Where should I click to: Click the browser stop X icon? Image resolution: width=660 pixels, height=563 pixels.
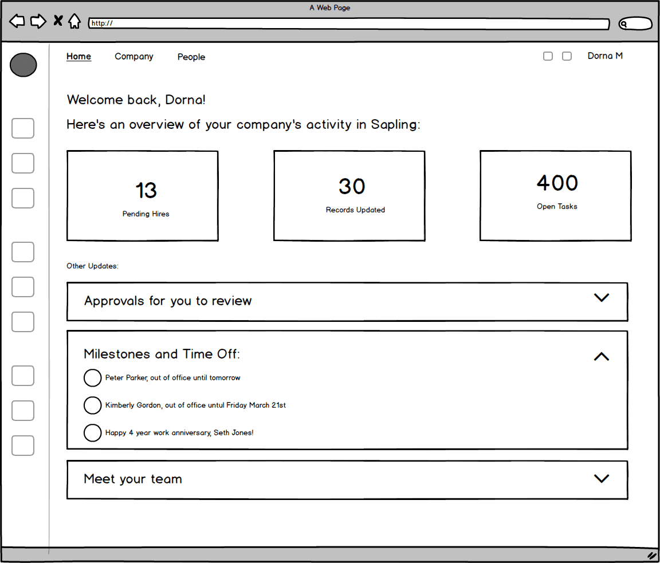pyautogui.click(x=58, y=21)
